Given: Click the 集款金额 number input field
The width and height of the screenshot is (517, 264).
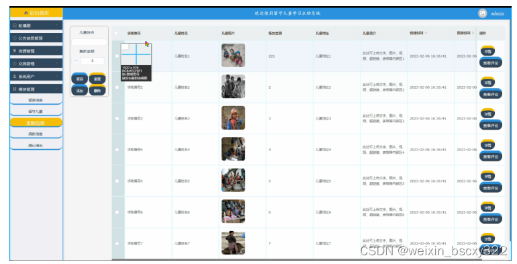Looking at the screenshot, I should click(x=93, y=60).
